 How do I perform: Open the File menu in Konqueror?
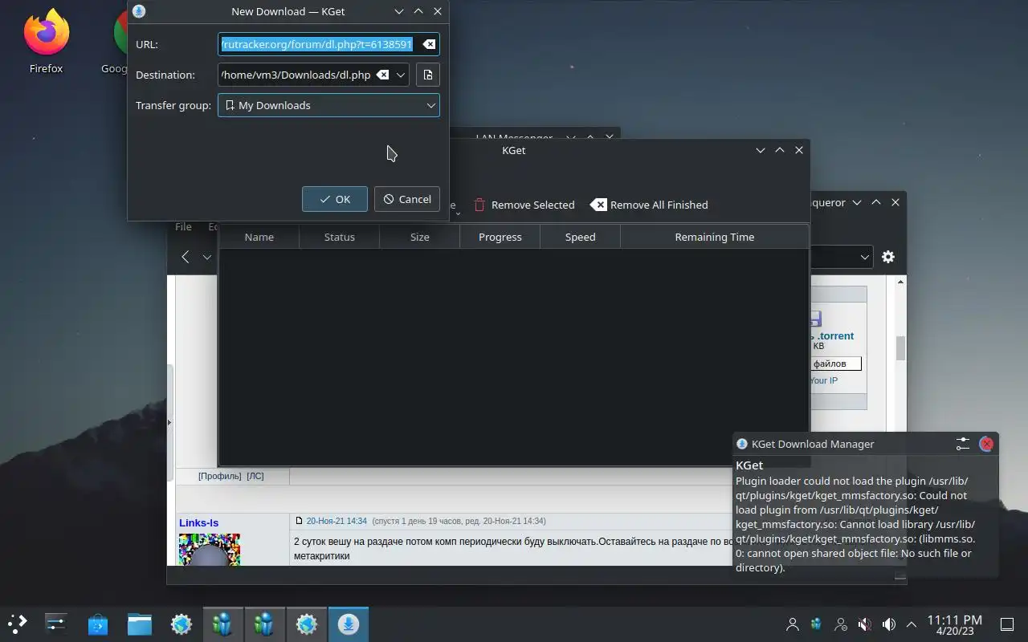[183, 227]
